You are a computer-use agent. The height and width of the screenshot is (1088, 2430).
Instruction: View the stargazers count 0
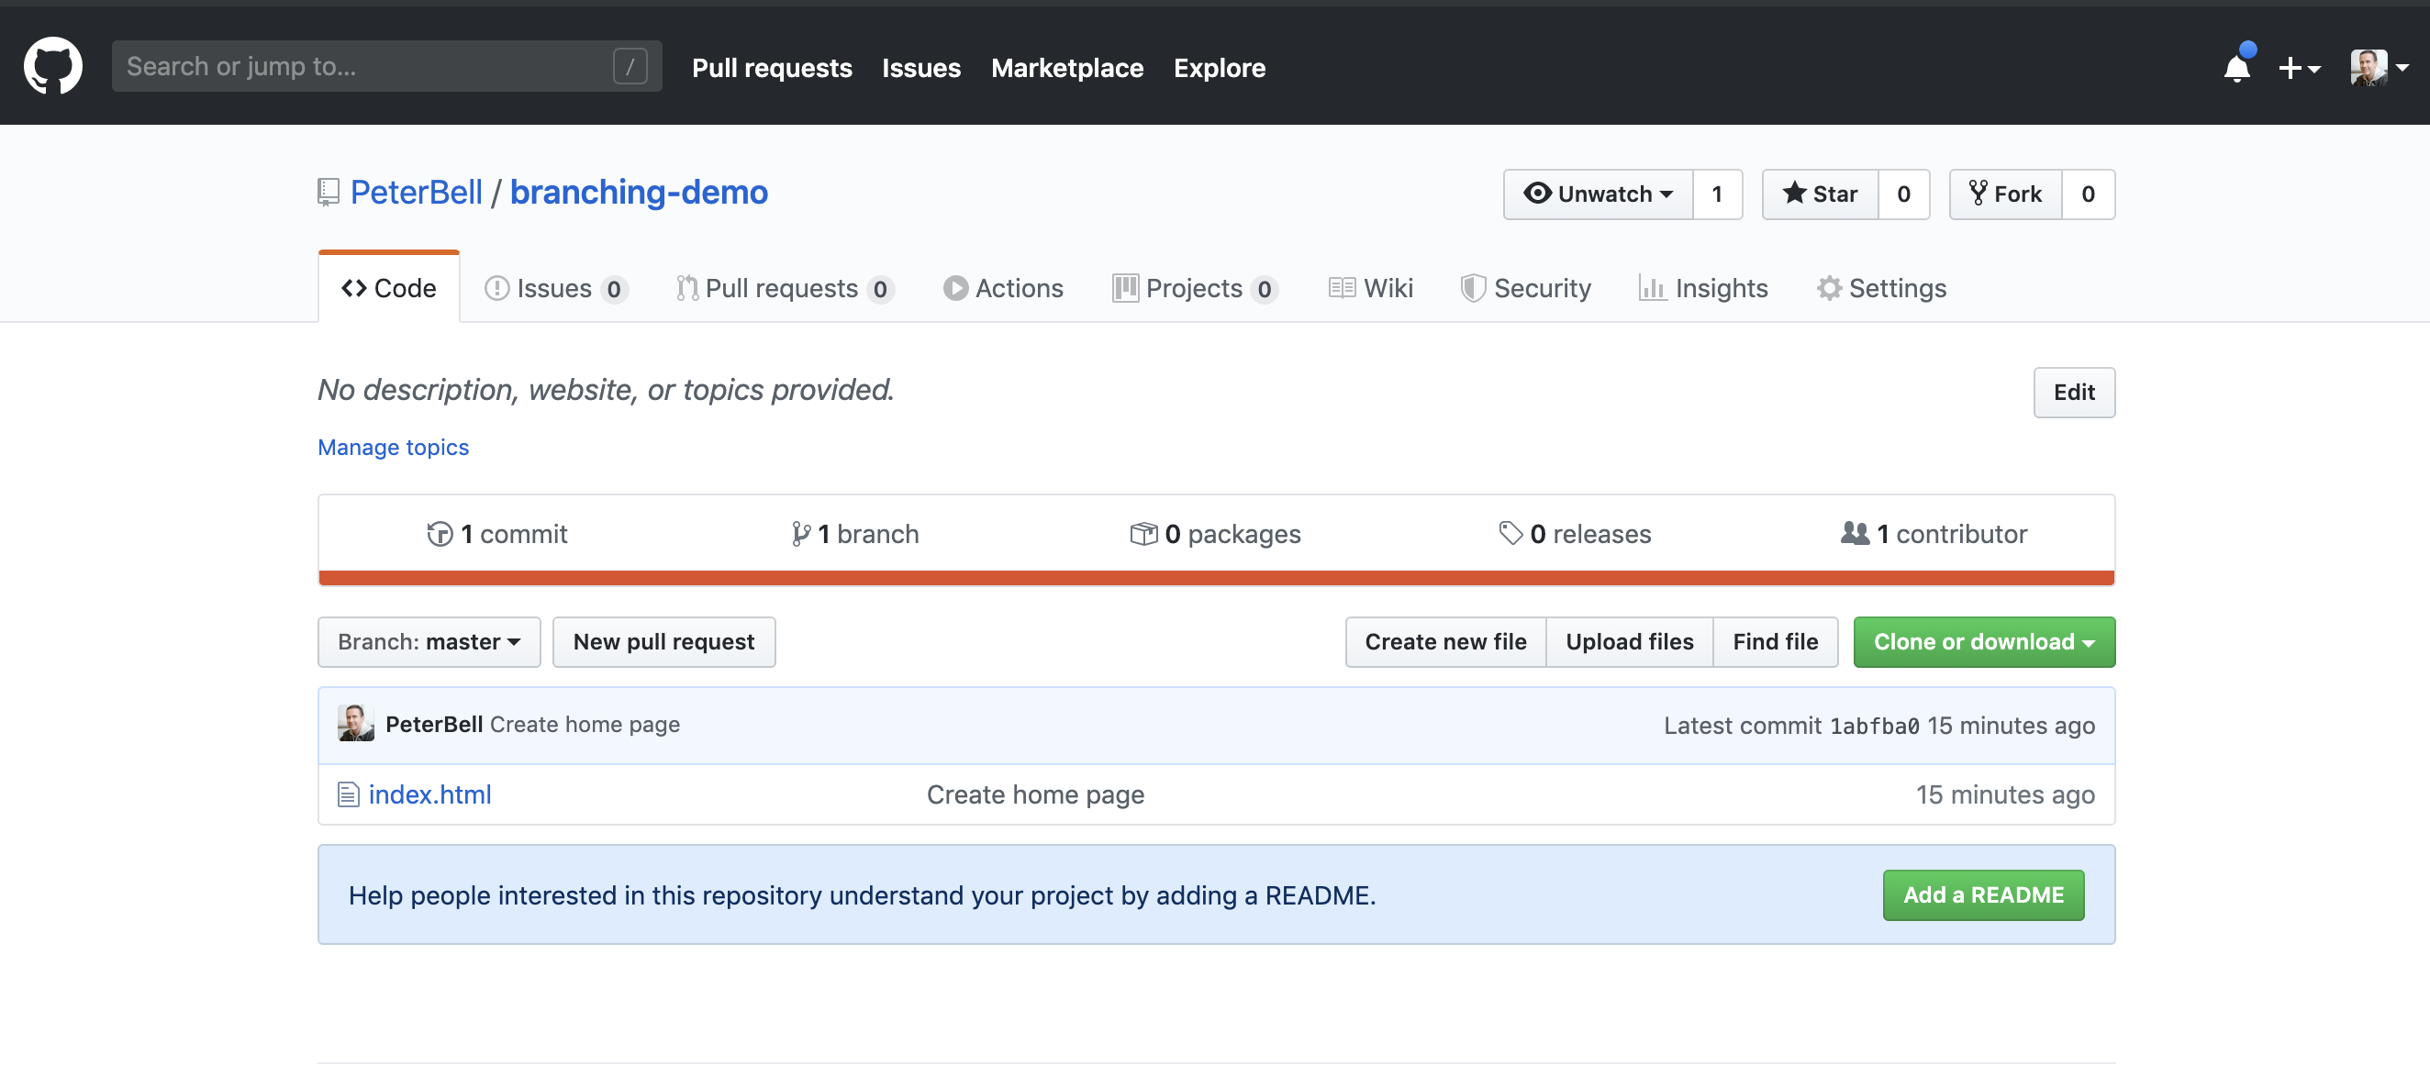[x=1903, y=194]
